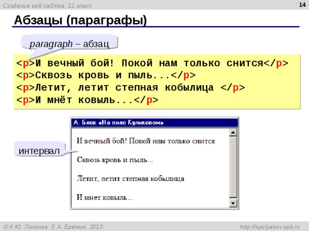Click the vertical scrollbar track

233,168
